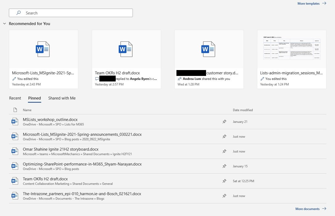Click pencil icon under Lists-admin-migration card

(x=262, y=79)
